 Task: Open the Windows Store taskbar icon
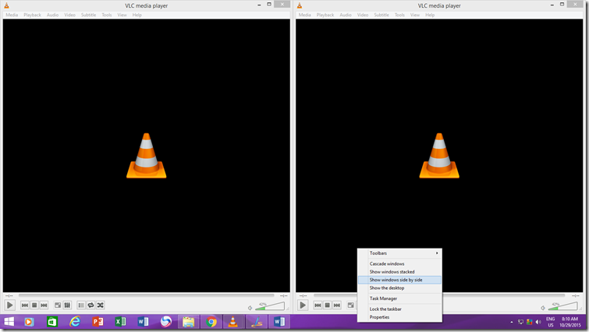tap(51, 322)
